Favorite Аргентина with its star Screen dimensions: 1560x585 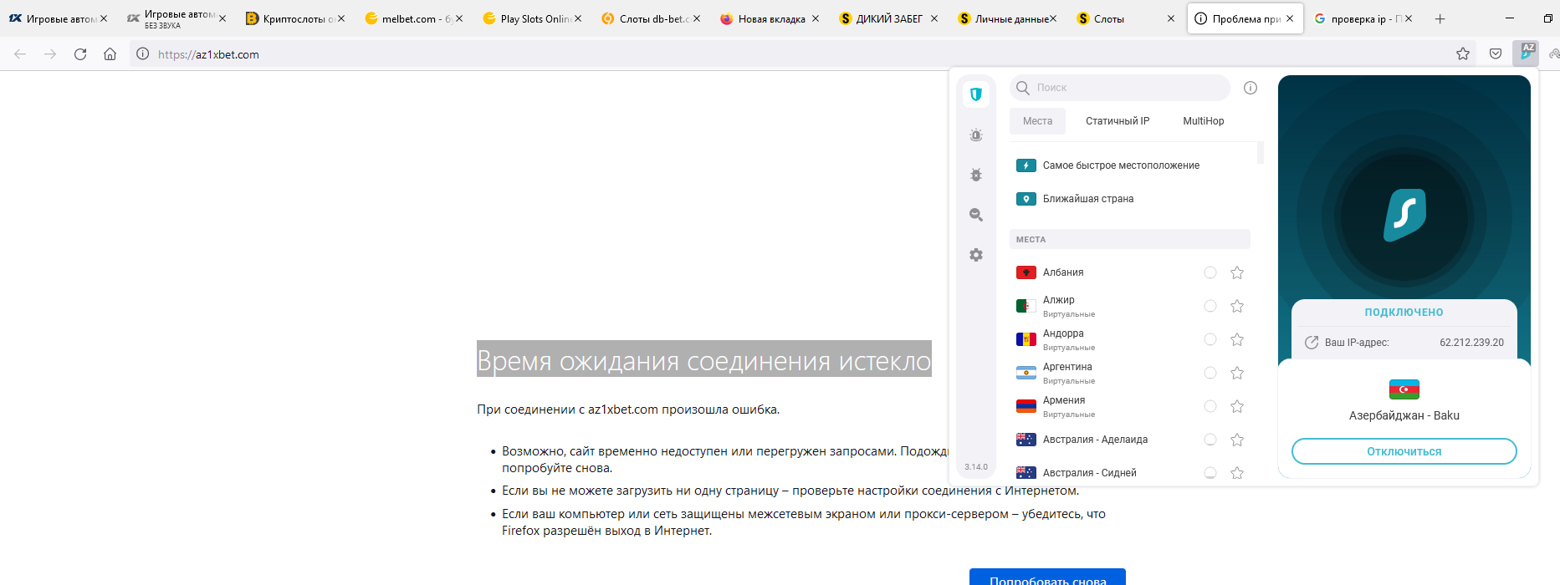click(x=1237, y=373)
